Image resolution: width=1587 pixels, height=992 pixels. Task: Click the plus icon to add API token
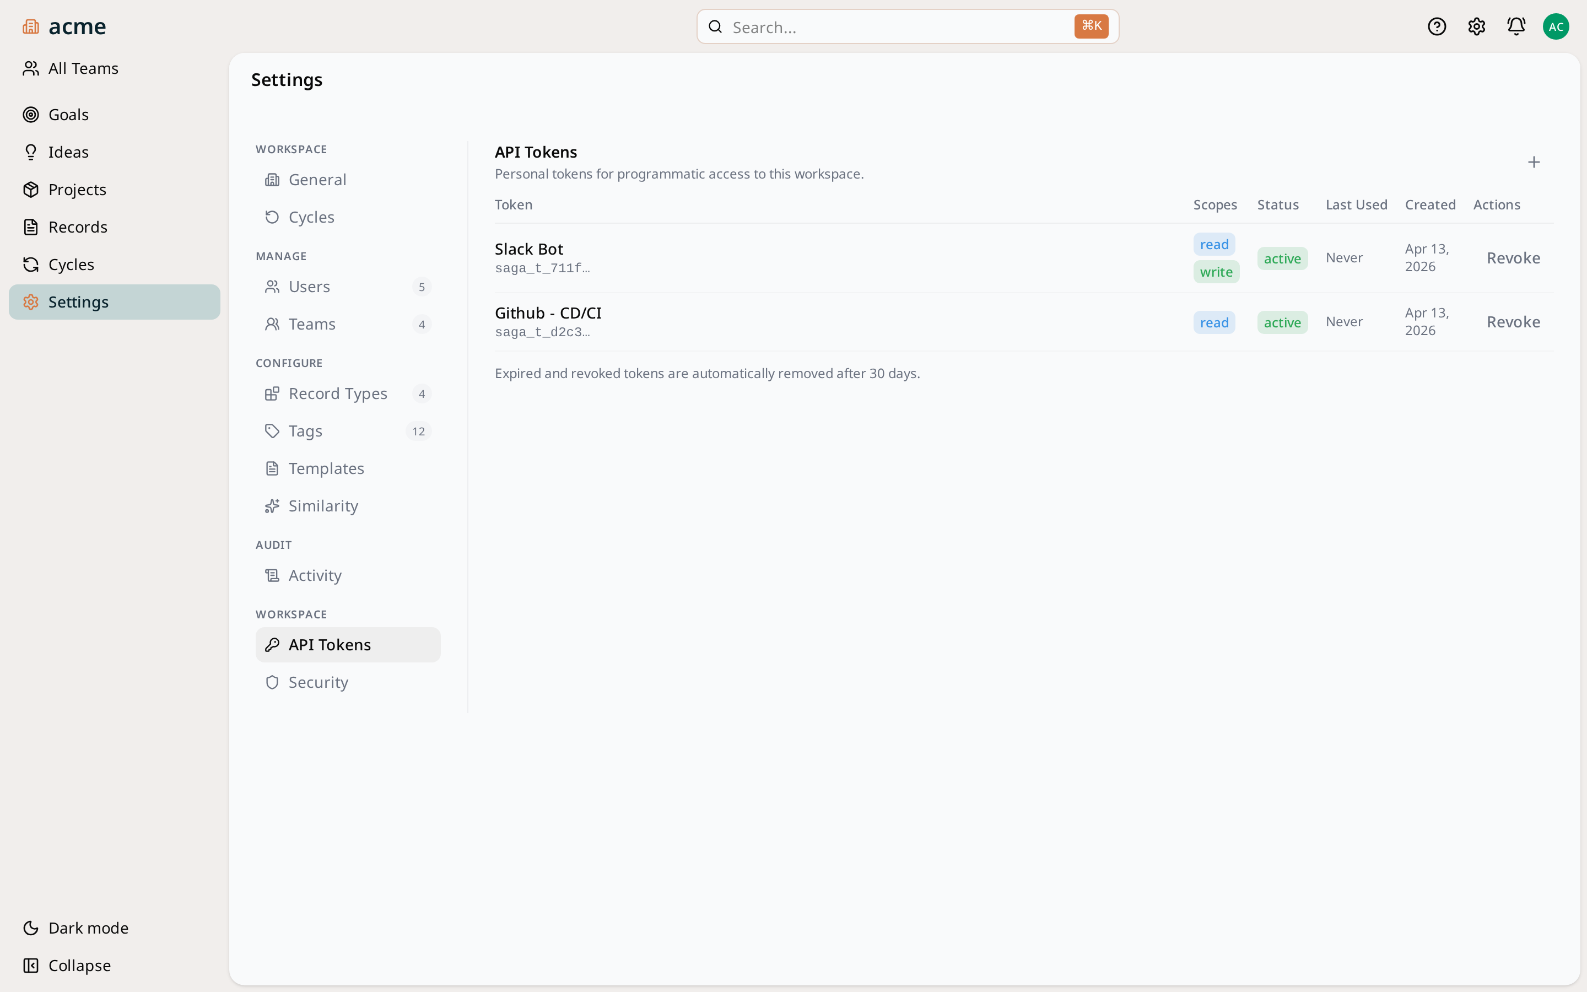[x=1533, y=162]
